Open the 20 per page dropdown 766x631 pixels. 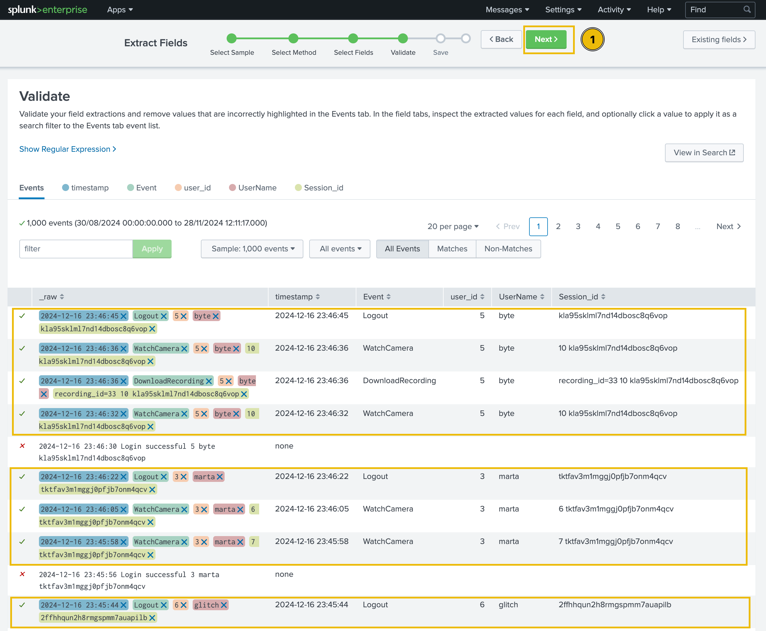coord(453,226)
